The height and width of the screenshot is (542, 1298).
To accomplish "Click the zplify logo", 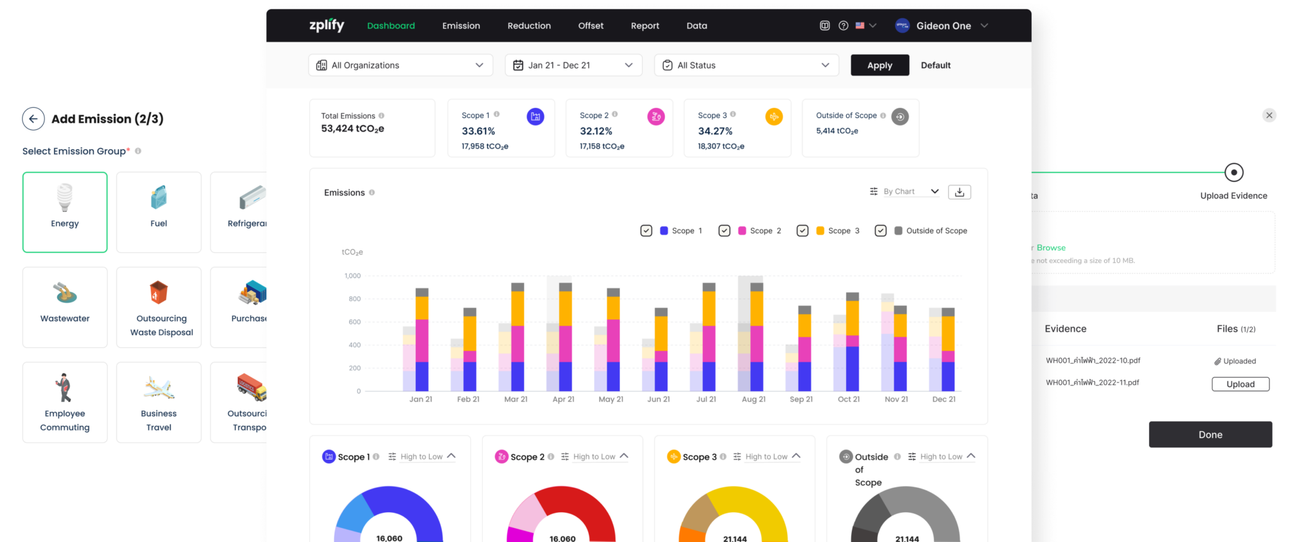I will point(326,25).
